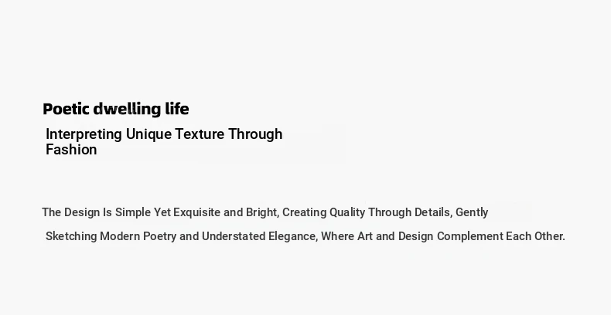Click the word 'Unique' in the subtitle
Image resolution: width=611 pixels, height=315 pixels.
point(148,134)
